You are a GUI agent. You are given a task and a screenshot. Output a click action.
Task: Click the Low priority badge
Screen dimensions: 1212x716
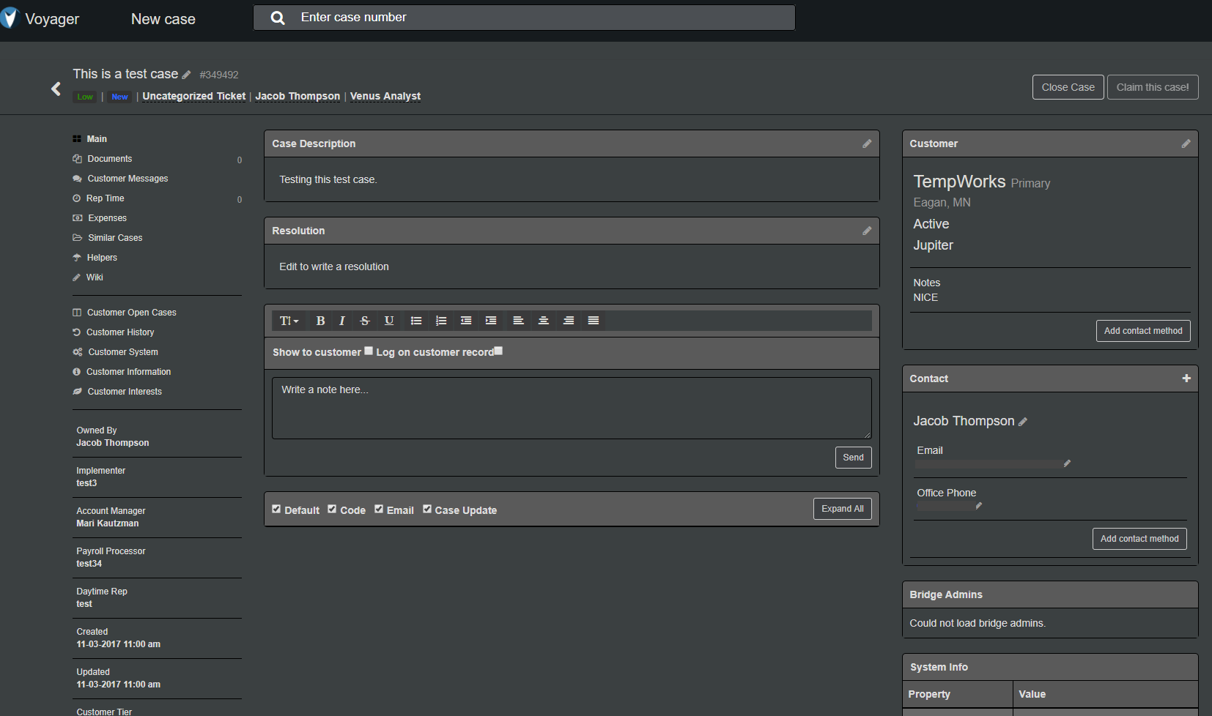(85, 97)
